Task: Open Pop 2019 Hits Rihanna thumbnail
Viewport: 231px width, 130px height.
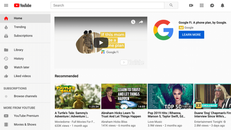Action: coord(170,96)
